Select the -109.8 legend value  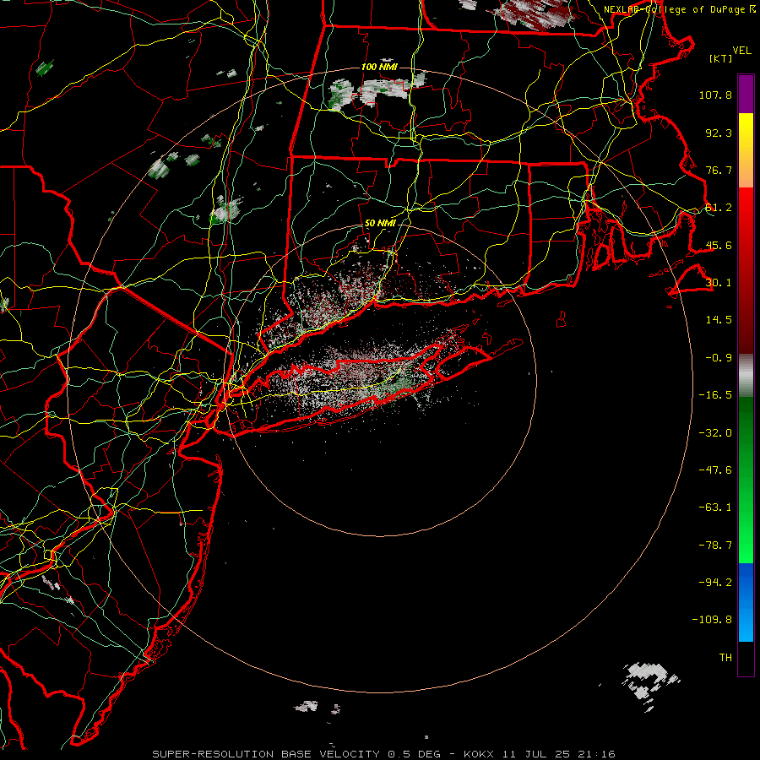tap(712, 620)
